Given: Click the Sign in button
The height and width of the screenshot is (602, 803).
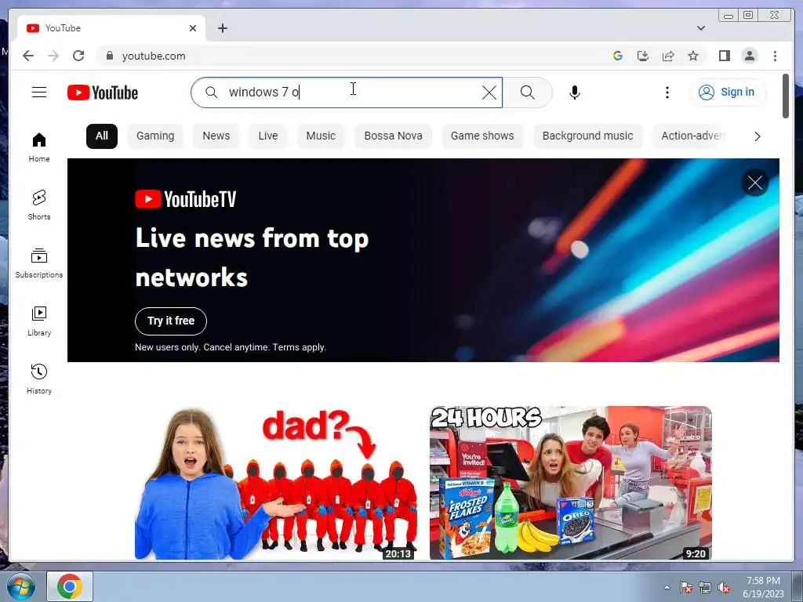Looking at the screenshot, I should (728, 92).
